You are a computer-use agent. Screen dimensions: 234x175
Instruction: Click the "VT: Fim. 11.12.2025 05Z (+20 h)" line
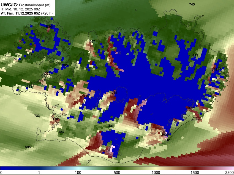(x=26, y=13)
